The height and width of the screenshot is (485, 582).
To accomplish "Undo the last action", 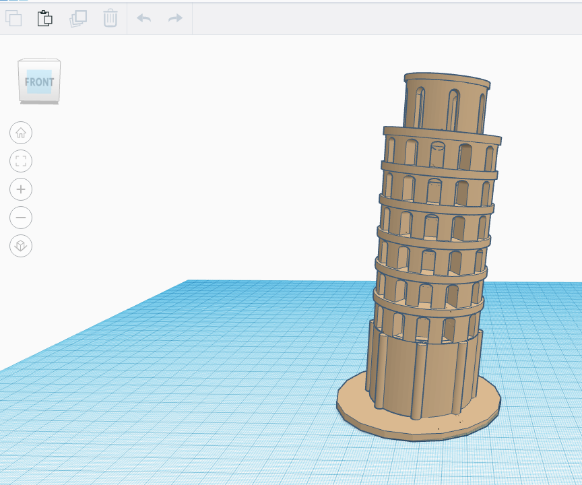I will pos(143,18).
